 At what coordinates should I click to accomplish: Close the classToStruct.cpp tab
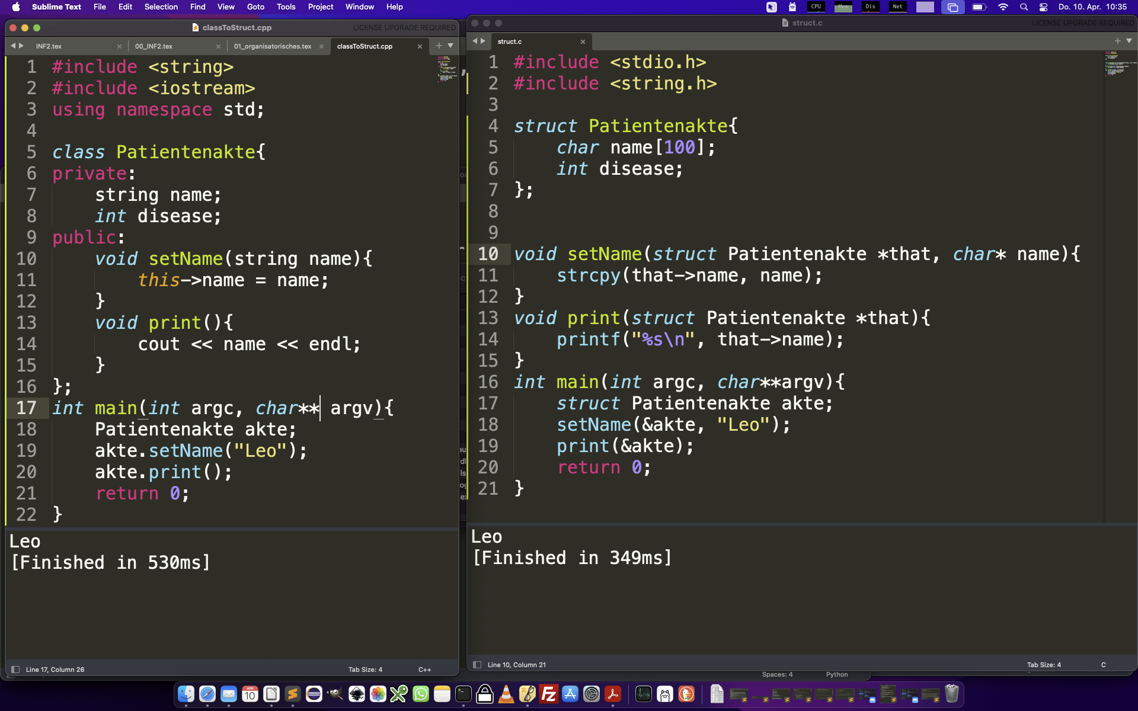click(420, 46)
